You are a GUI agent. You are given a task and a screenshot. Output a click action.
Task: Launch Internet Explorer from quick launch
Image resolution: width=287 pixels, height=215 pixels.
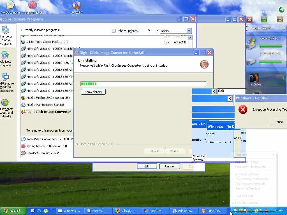tap(39, 211)
